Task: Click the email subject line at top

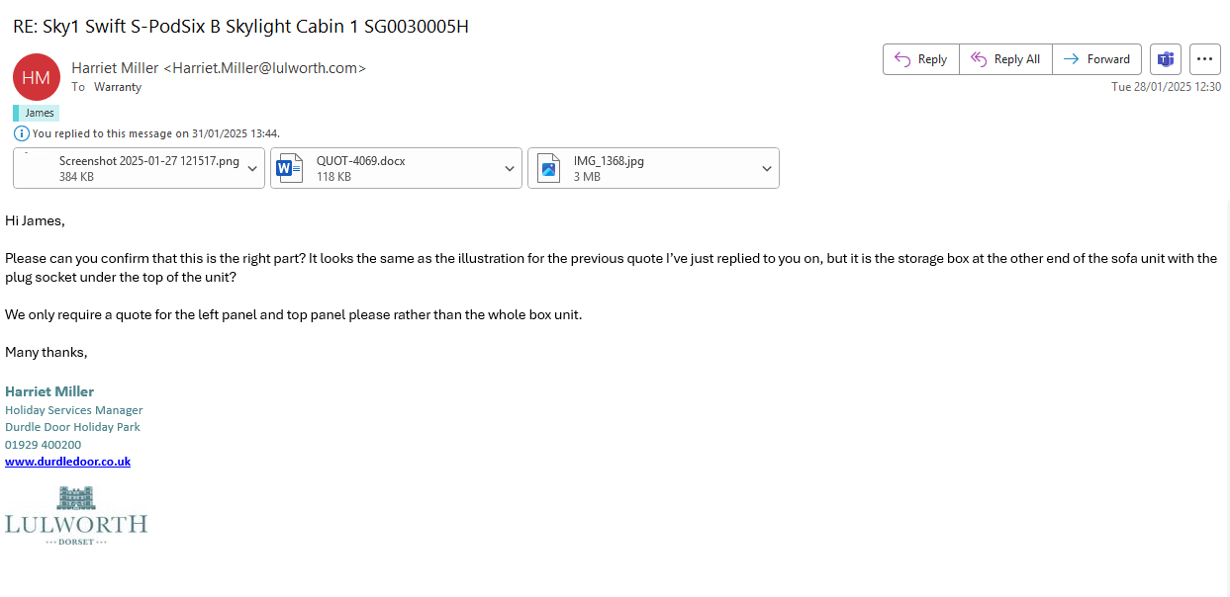Action: coord(240,27)
